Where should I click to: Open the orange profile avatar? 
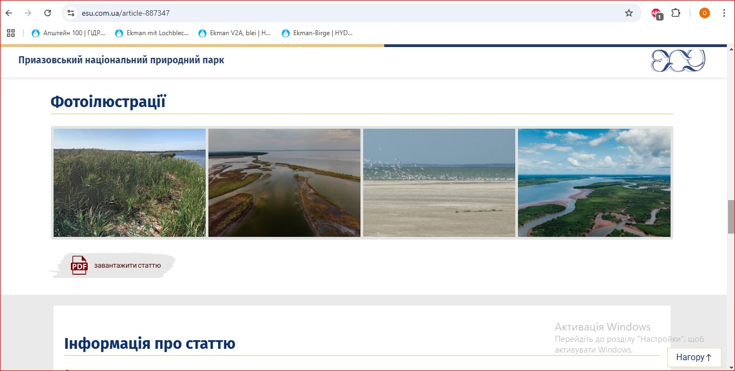coord(704,13)
